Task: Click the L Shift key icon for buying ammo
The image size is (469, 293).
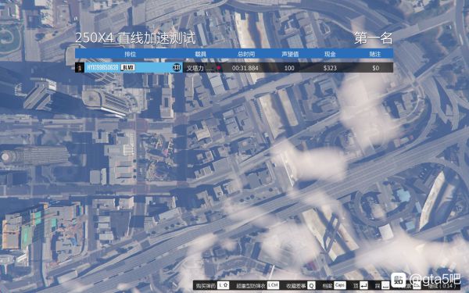Action: click(x=223, y=285)
